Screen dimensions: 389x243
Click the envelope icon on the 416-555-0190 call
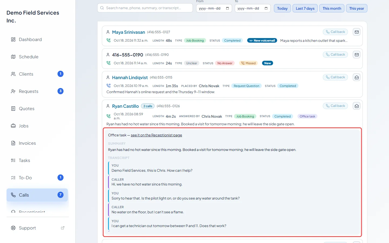[357, 55]
